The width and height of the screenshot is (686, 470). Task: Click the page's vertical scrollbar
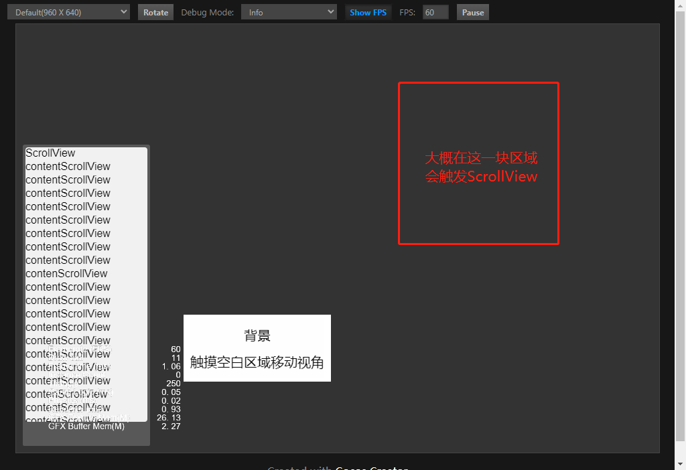pos(681,226)
